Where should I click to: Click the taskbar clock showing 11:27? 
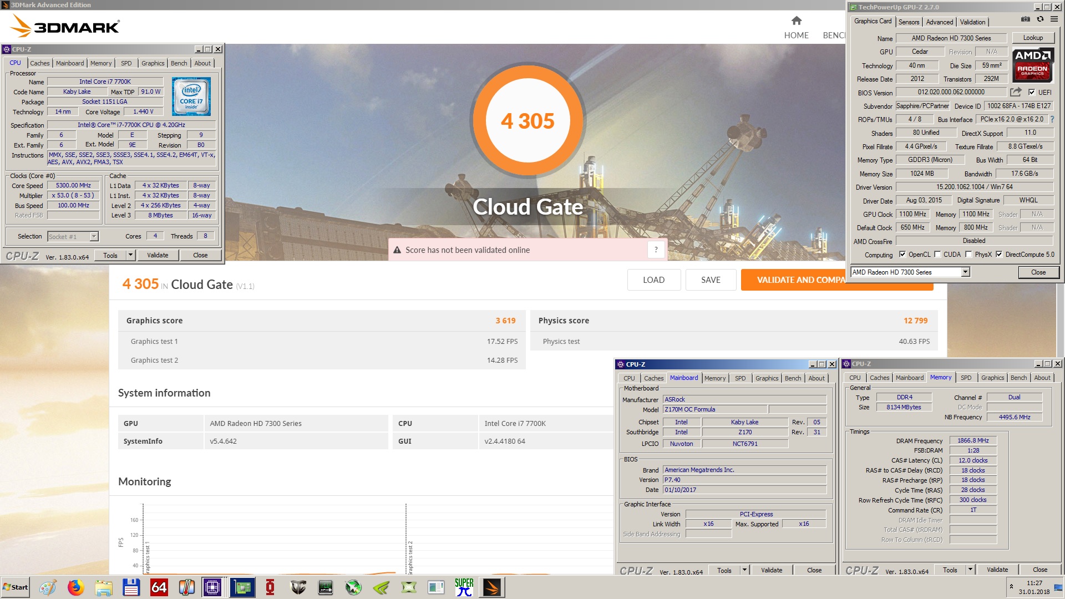coord(1034,583)
